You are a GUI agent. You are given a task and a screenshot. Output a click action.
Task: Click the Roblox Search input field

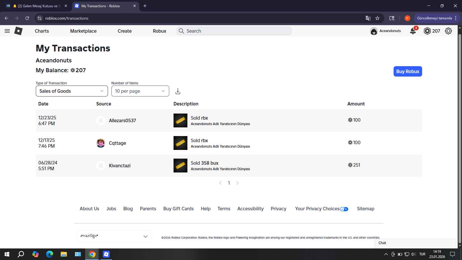[x=234, y=31]
